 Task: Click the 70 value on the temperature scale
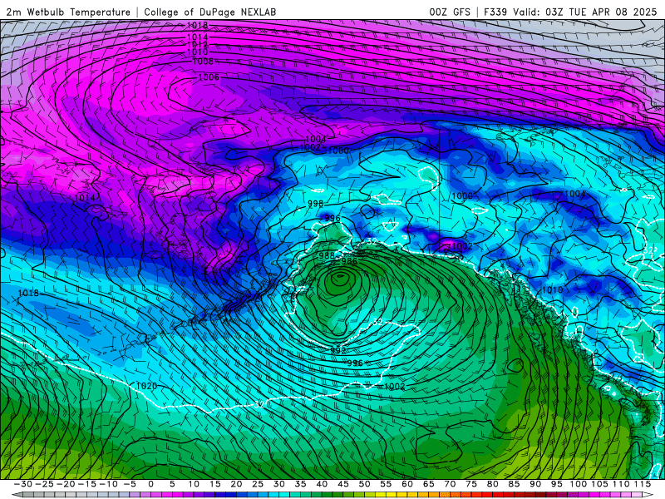450,484
